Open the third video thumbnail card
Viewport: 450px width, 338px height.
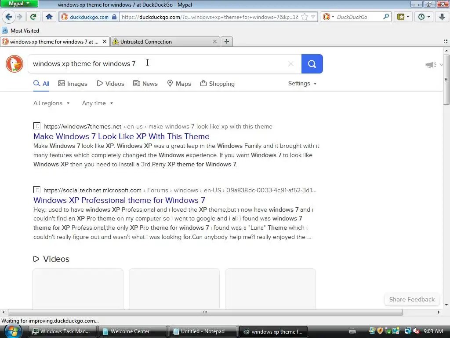[270, 289]
